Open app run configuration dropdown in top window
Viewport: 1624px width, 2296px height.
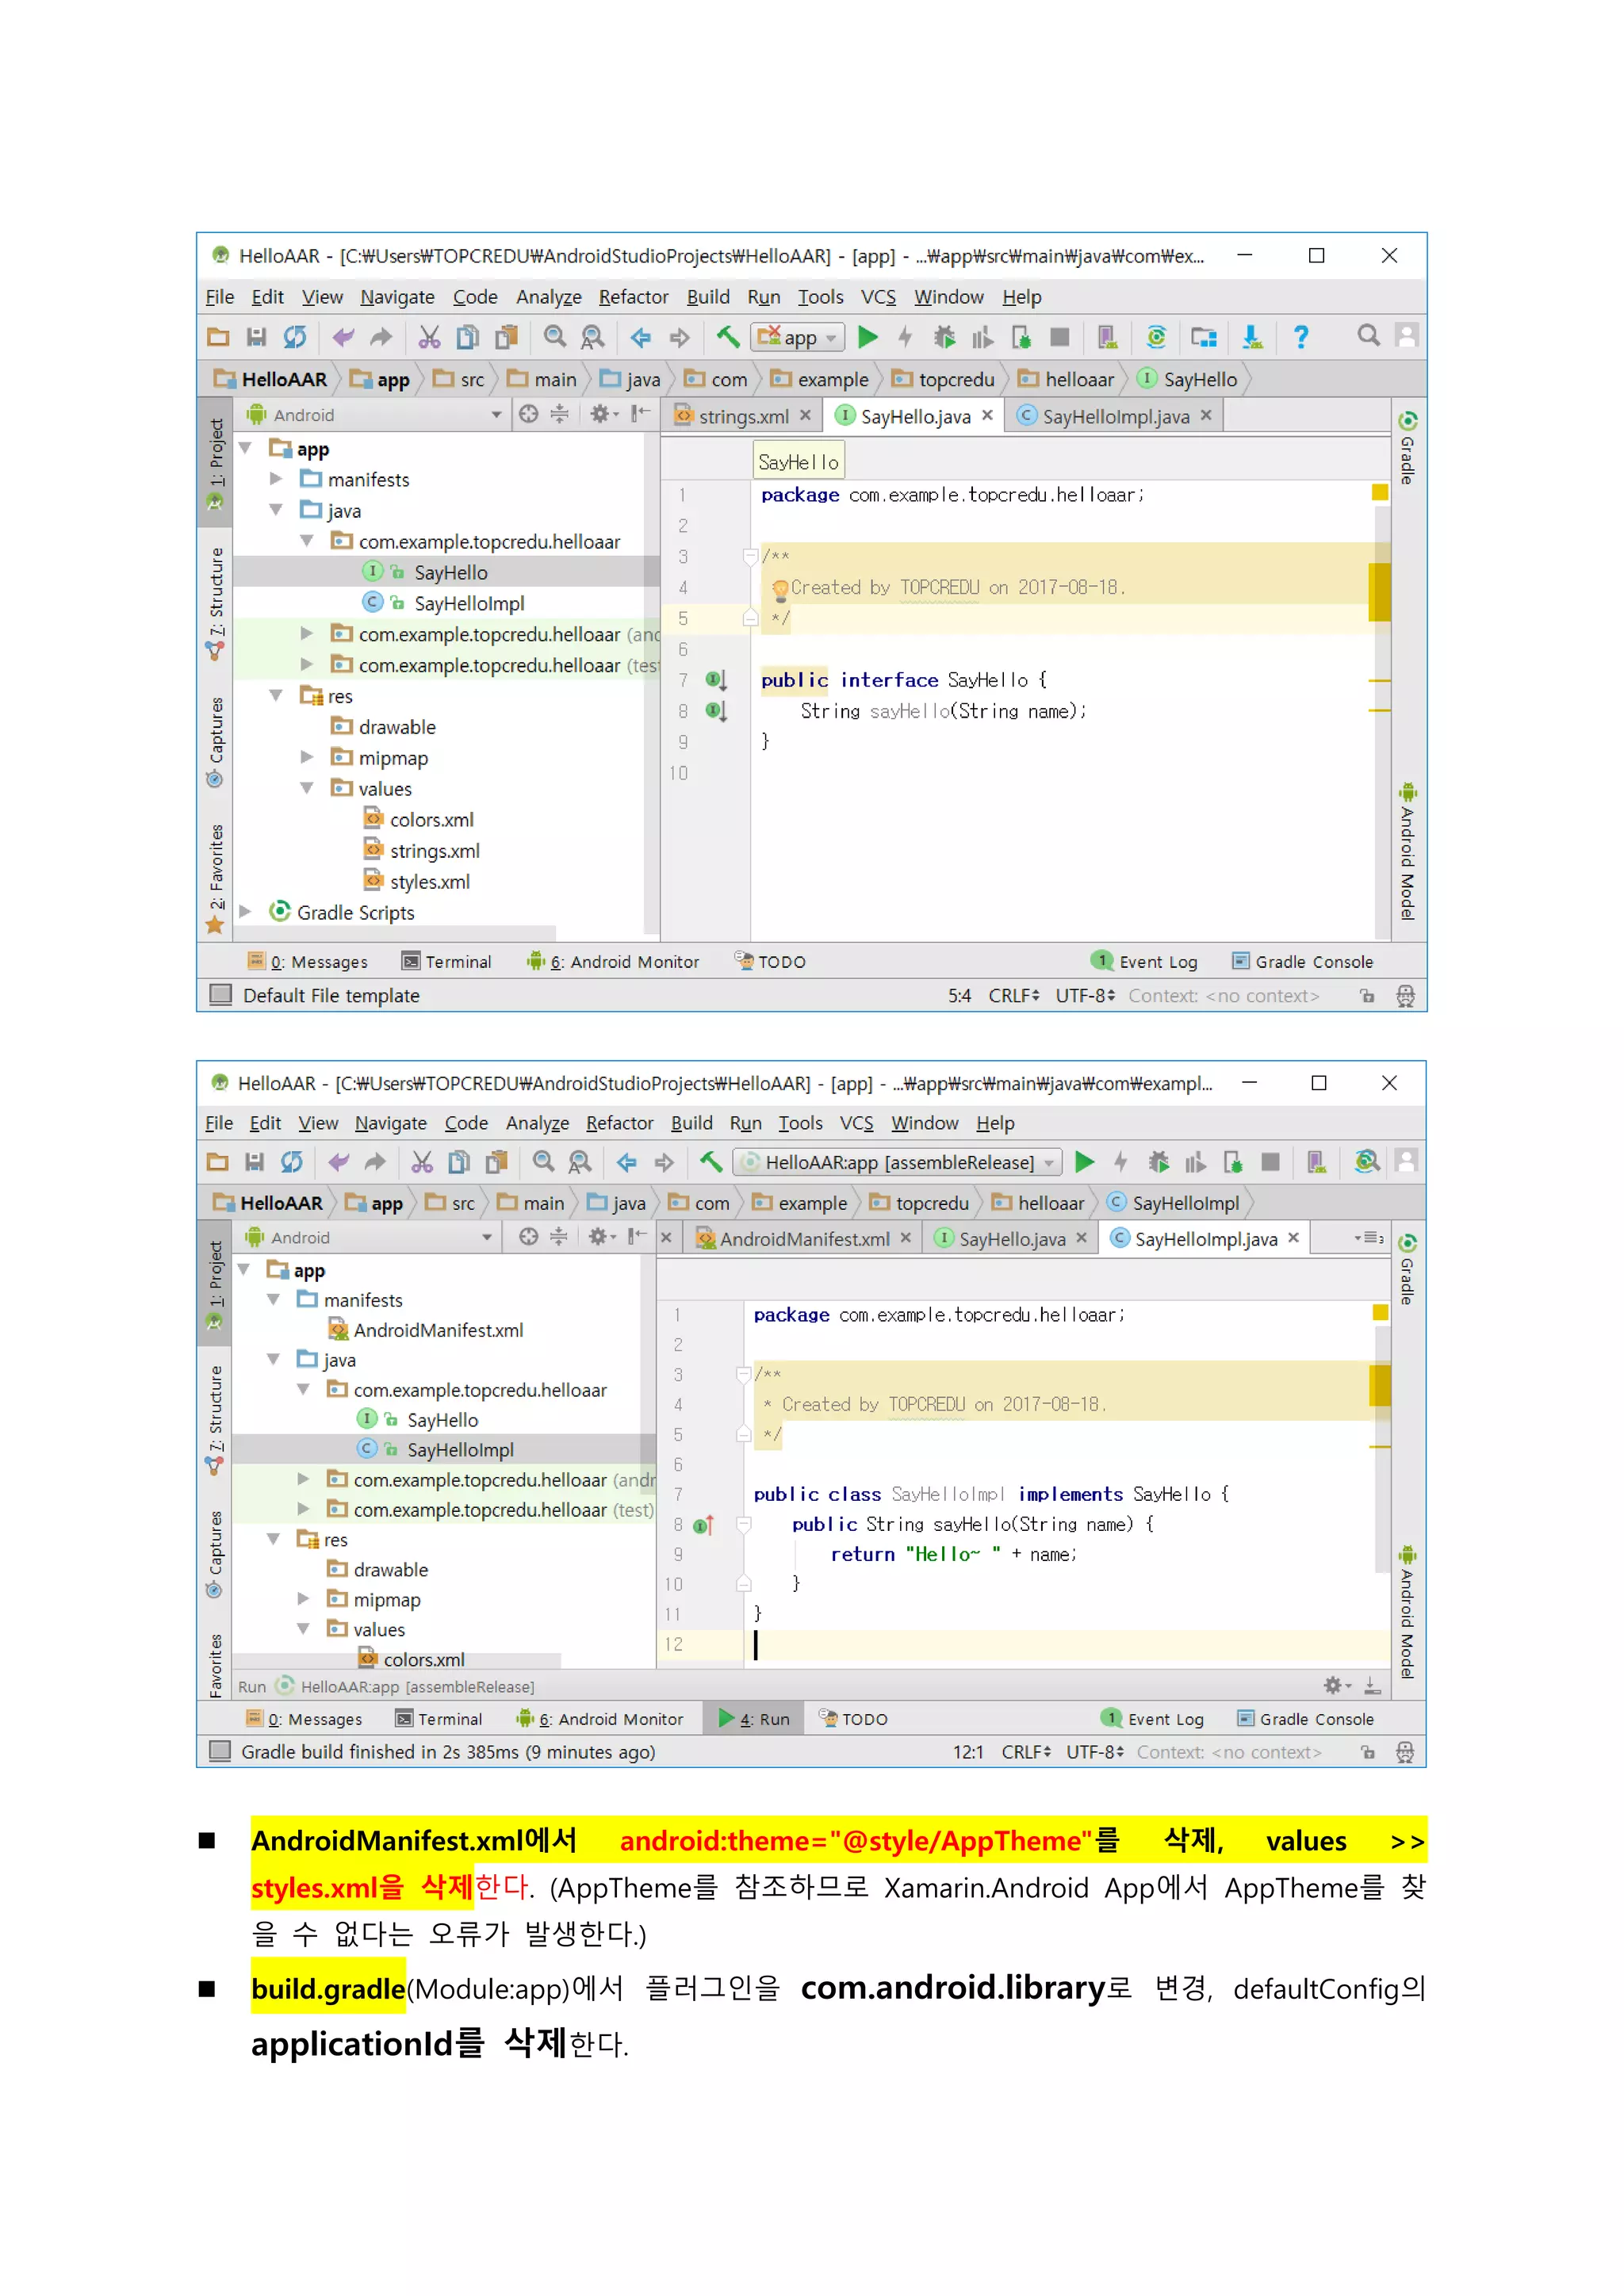798,338
